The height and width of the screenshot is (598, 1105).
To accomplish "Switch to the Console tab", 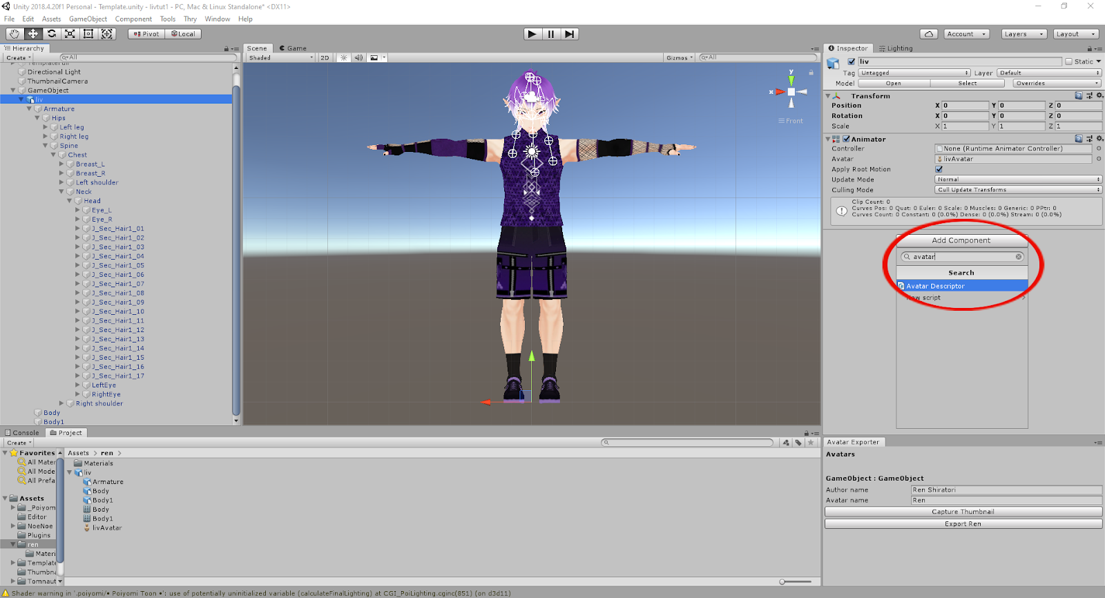I will tap(22, 433).
